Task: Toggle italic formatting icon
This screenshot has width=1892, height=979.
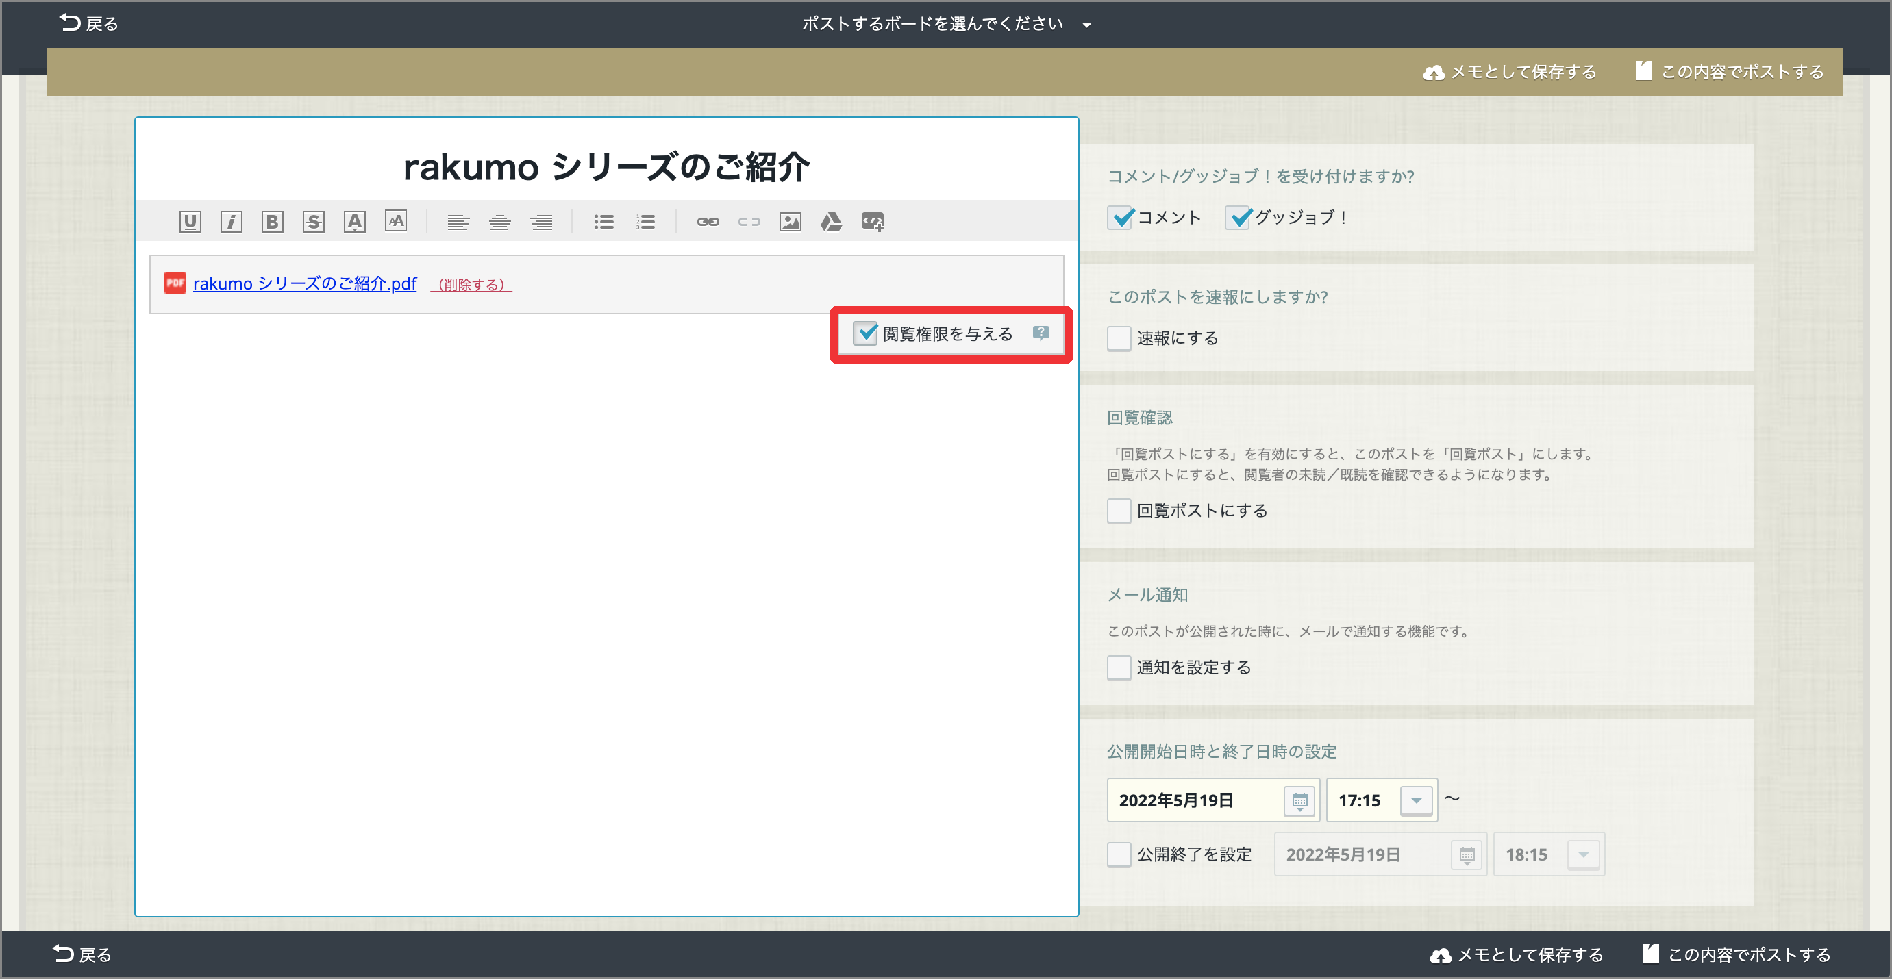Action: coord(231,222)
